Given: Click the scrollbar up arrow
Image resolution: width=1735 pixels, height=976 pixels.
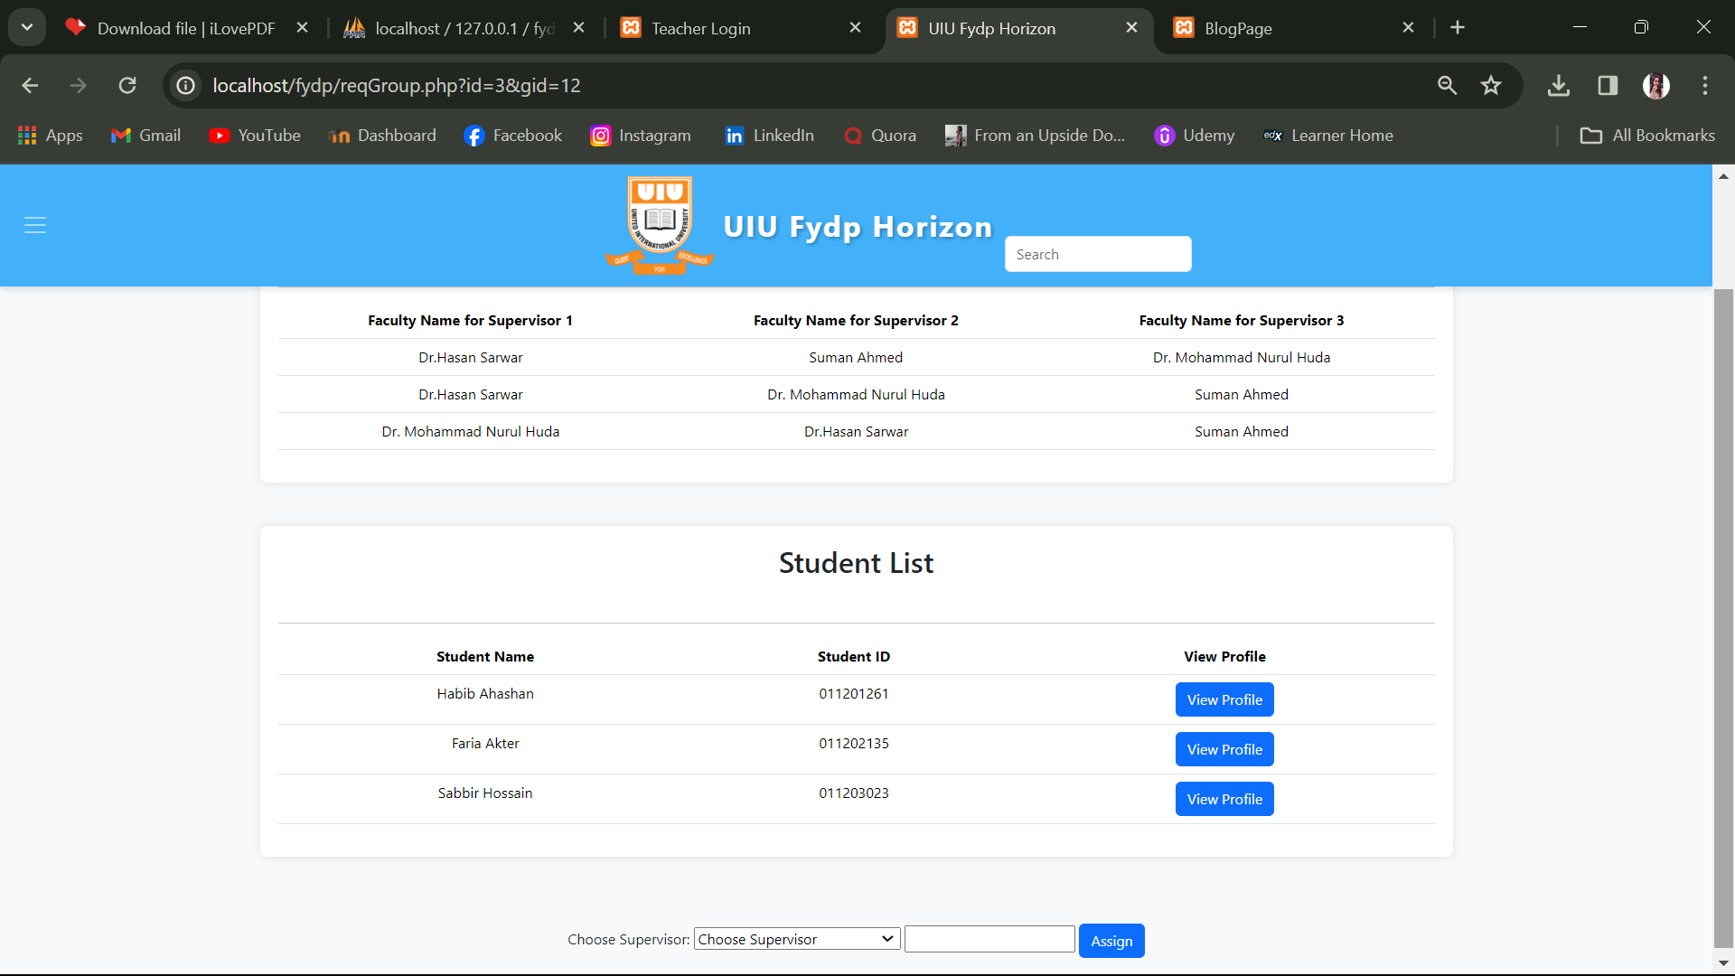Looking at the screenshot, I should click(1723, 176).
